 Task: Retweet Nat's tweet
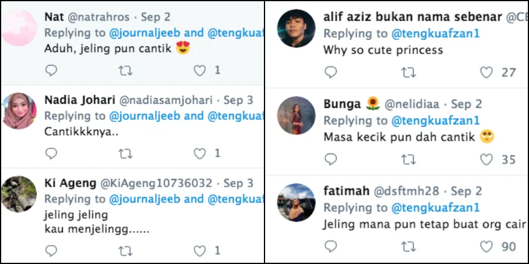click(125, 71)
